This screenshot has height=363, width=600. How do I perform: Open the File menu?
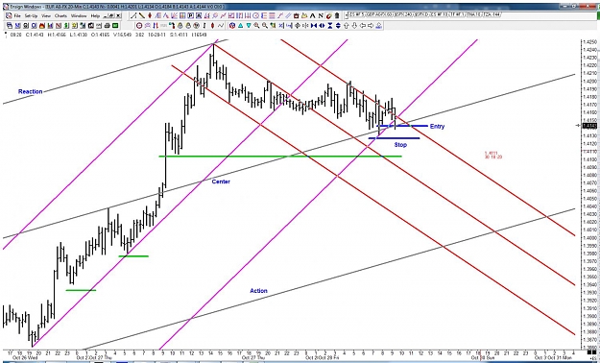(17, 16)
